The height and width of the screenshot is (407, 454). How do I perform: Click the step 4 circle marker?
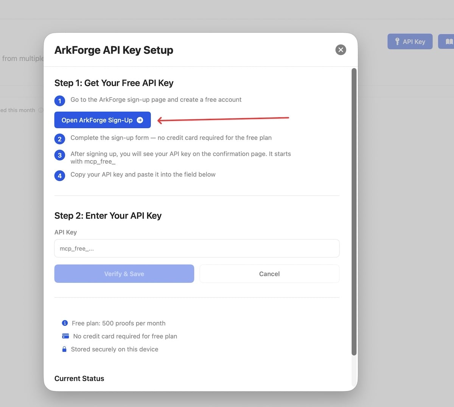tap(59, 176)
